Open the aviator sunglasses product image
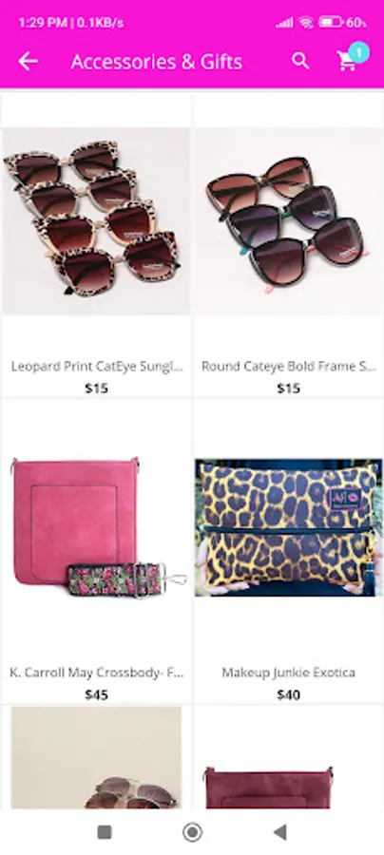This screenshot has width=384, height=855. pos(96,757)
